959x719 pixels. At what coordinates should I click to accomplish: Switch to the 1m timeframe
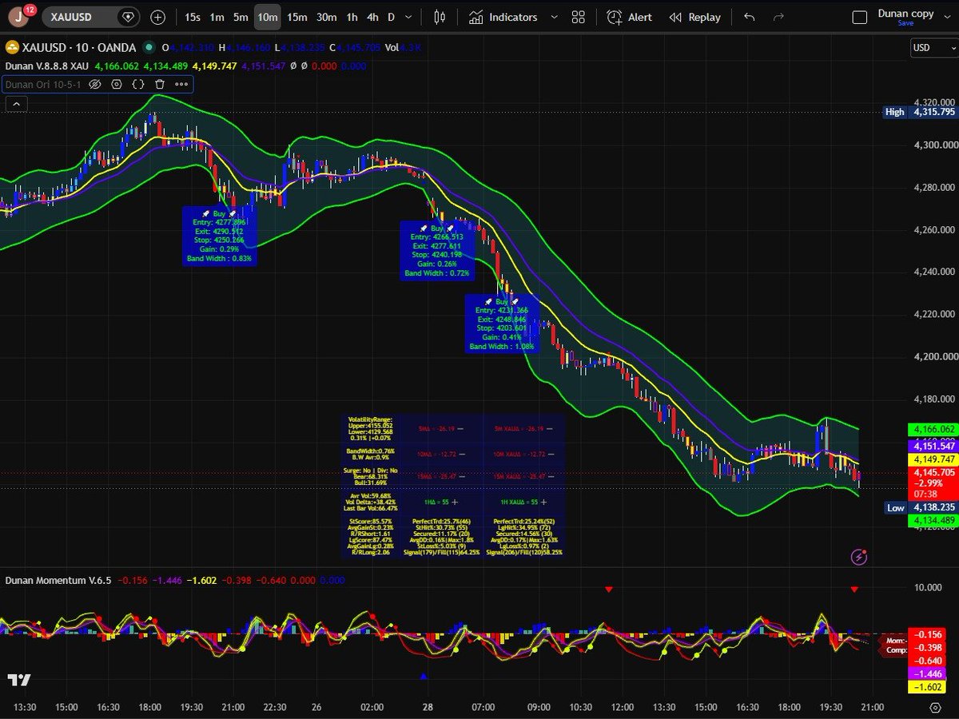click(x=217, y=17)
